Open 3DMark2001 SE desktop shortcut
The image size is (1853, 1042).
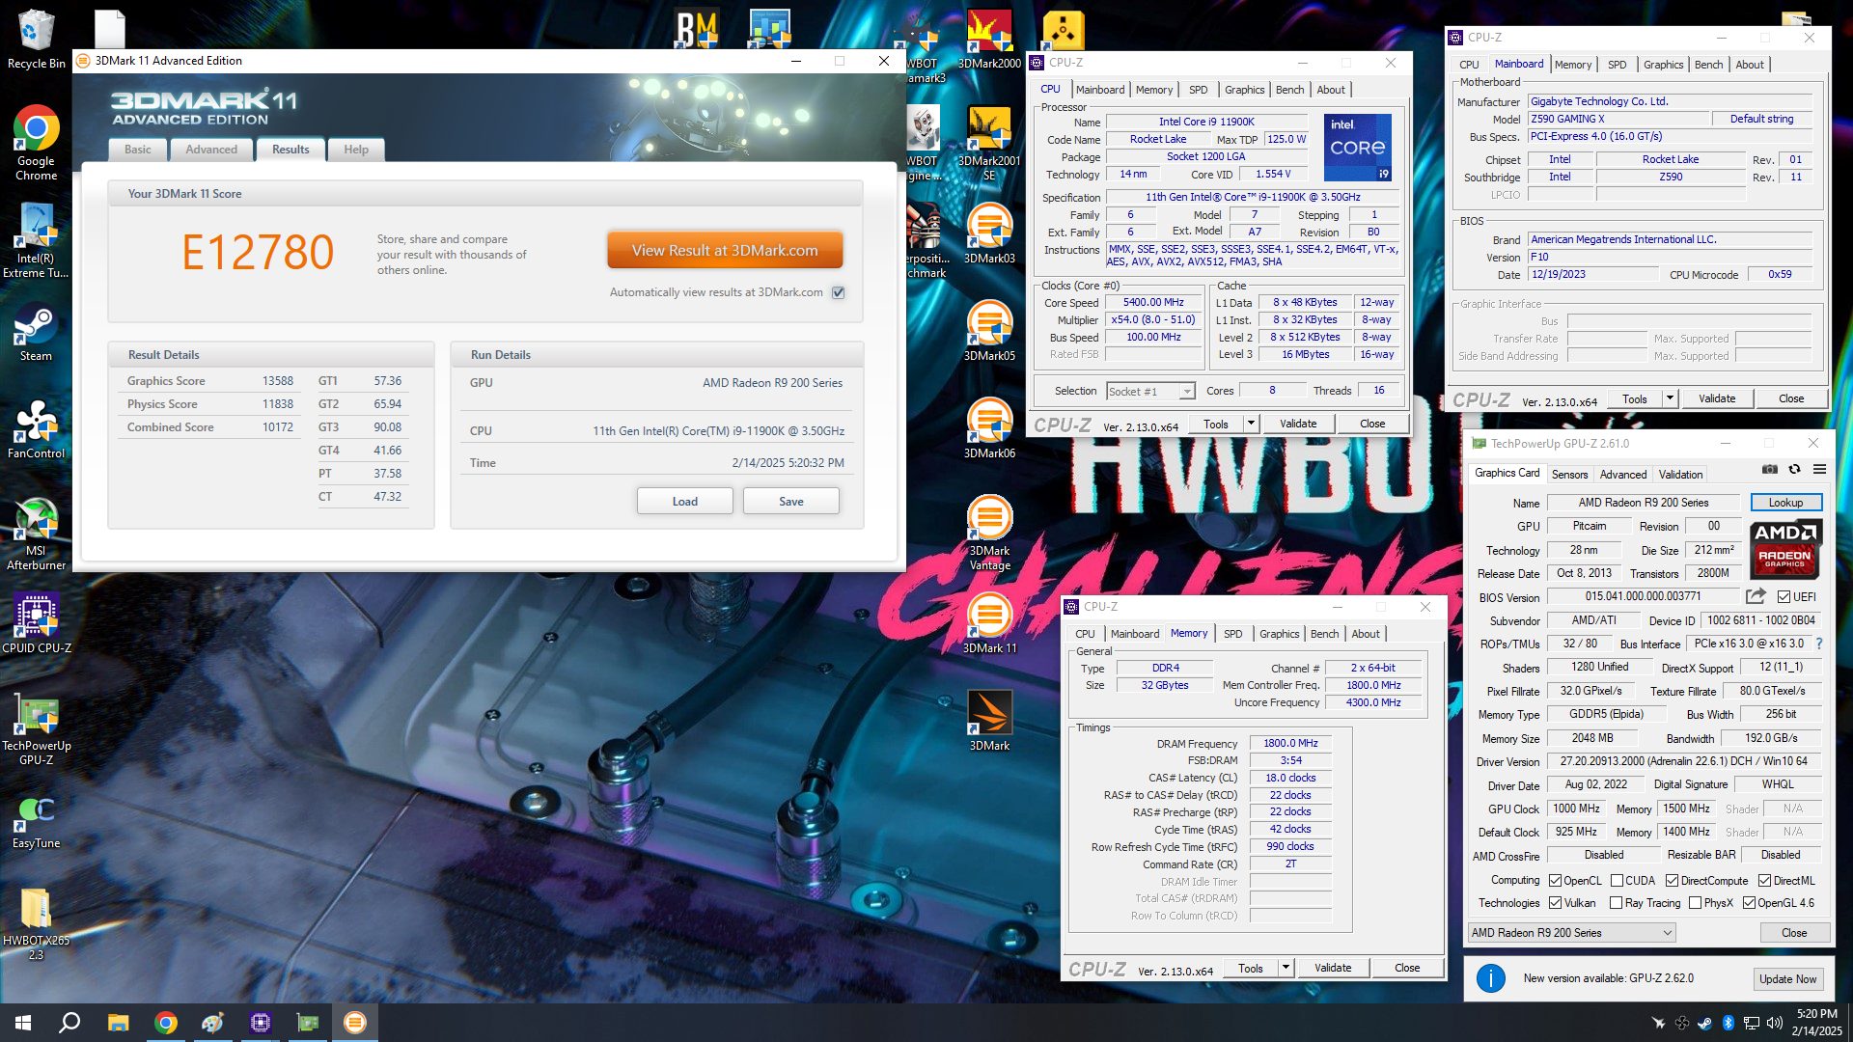[x=989, y=143]
